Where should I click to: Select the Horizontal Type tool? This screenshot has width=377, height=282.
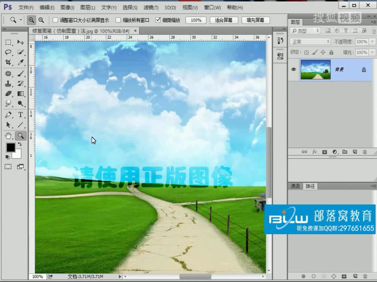pyautogui.click(x=20, y=115)
